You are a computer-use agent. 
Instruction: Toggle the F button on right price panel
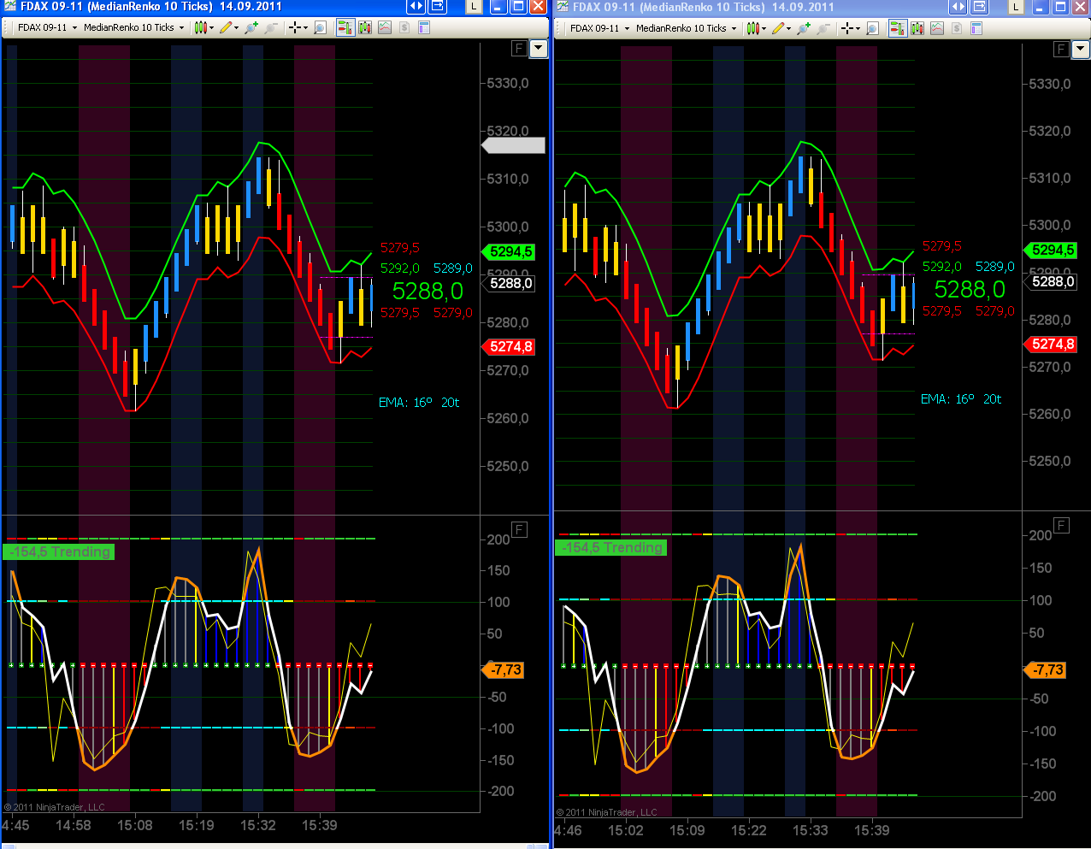(1061, 49)
